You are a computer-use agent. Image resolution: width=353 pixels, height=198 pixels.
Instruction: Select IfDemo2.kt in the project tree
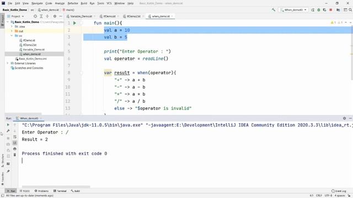pos(28,45)
